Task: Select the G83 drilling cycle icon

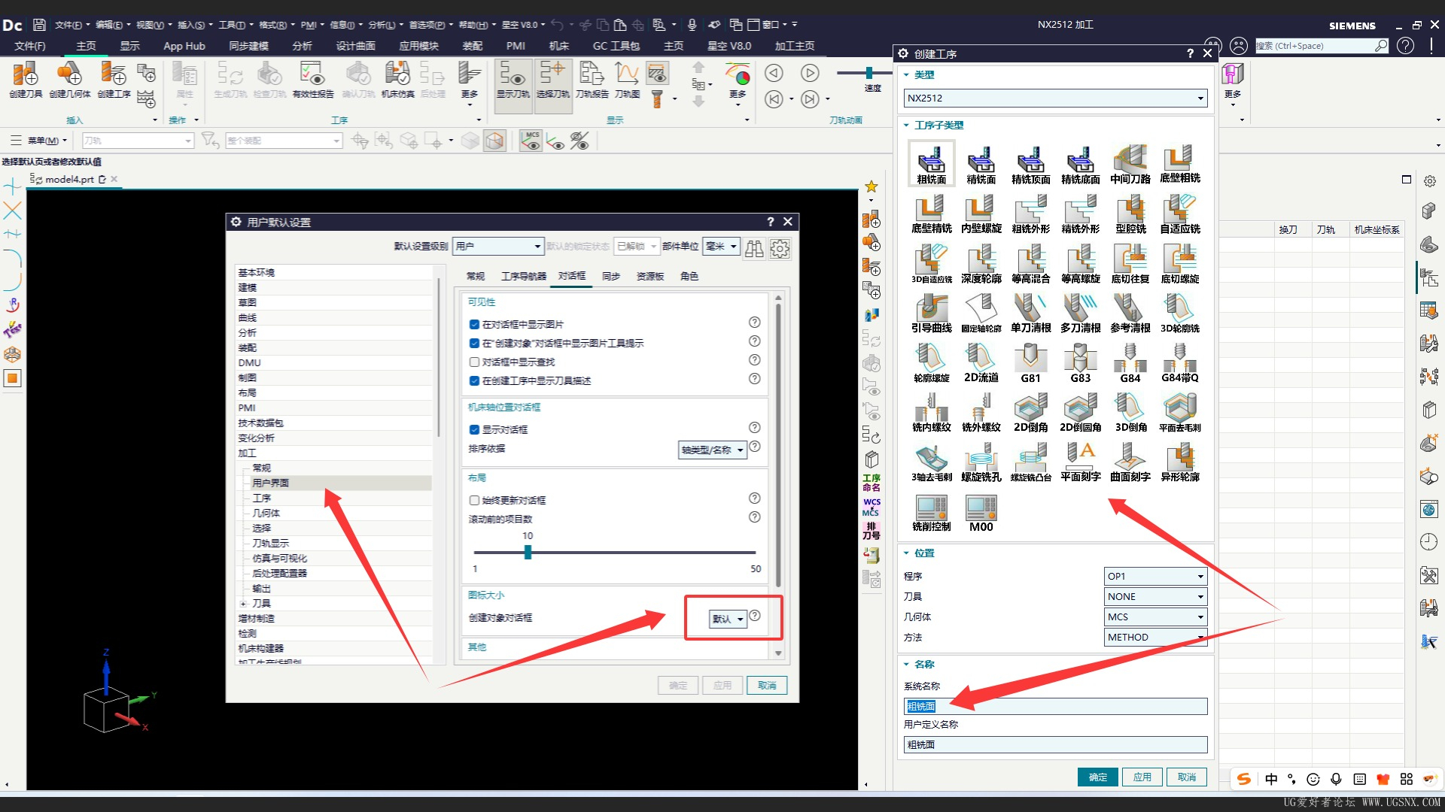Action: click(x=1080, y=361)
